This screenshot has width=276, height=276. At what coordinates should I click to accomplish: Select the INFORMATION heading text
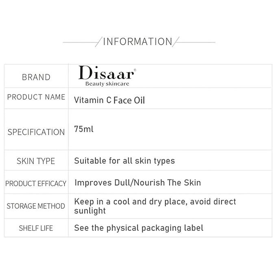pos(137,41)
